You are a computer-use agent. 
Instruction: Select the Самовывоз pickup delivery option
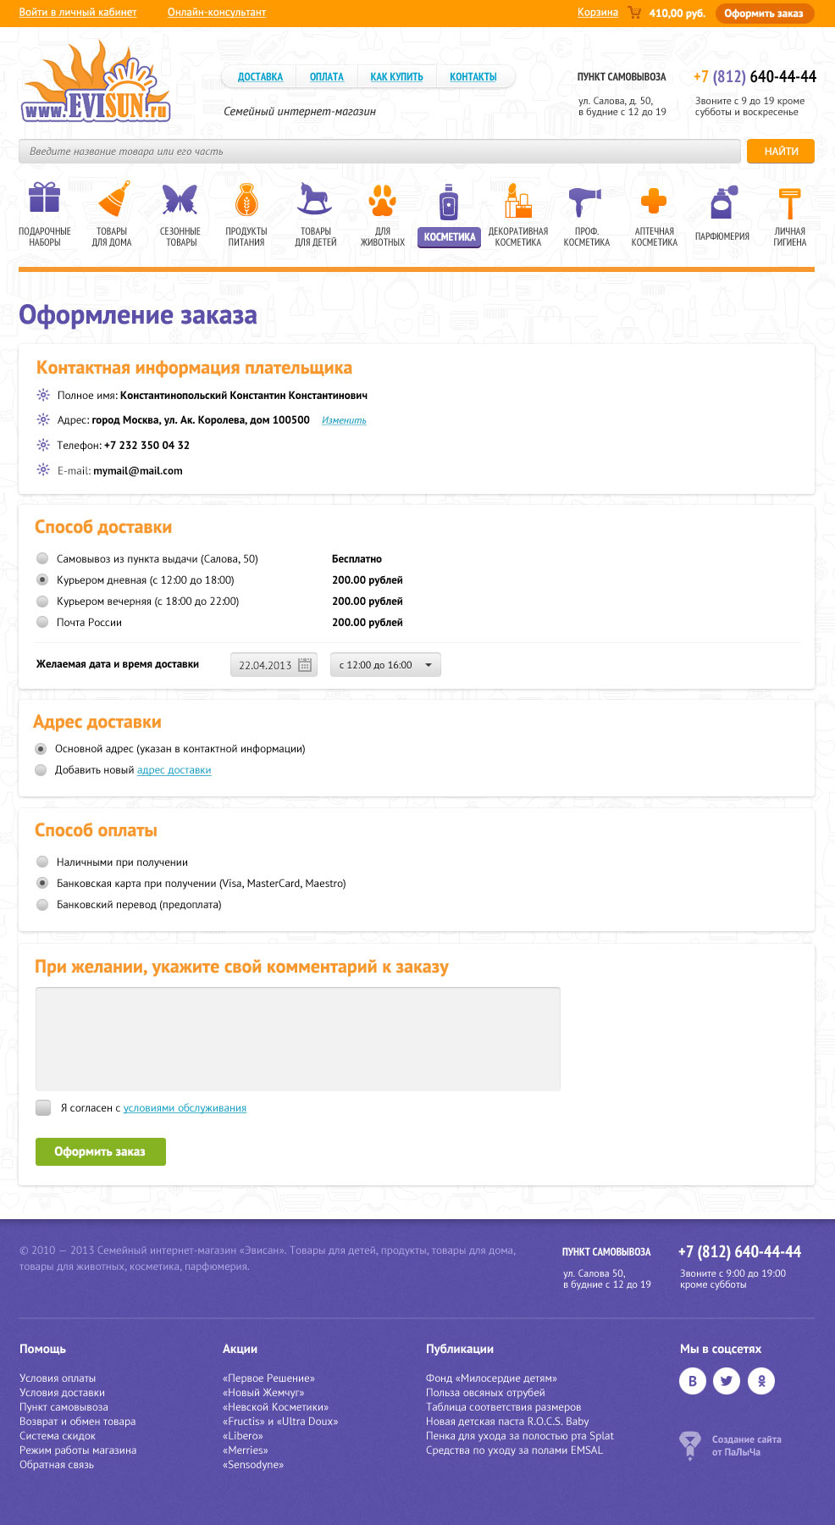tap(42, 558)
